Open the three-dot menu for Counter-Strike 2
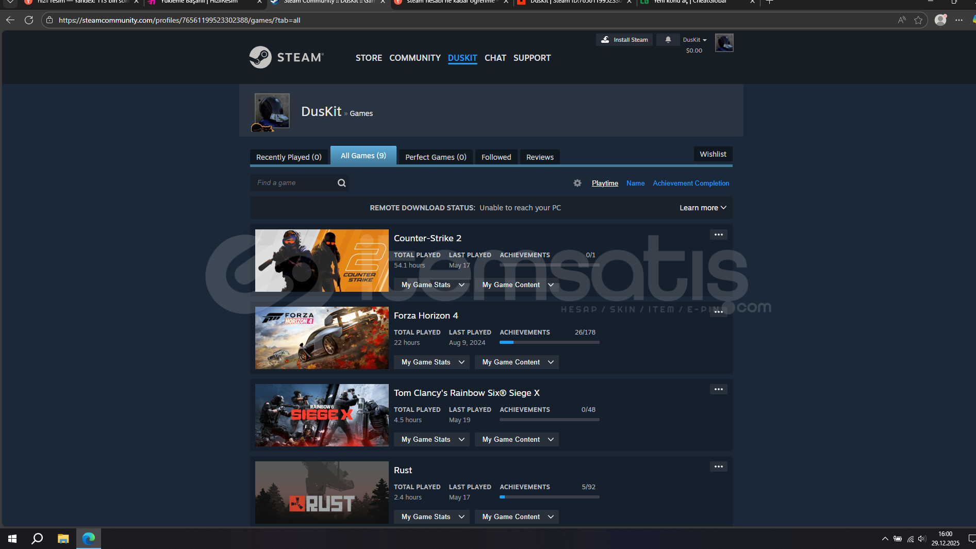The image size is (976, 549). [718, 235]
